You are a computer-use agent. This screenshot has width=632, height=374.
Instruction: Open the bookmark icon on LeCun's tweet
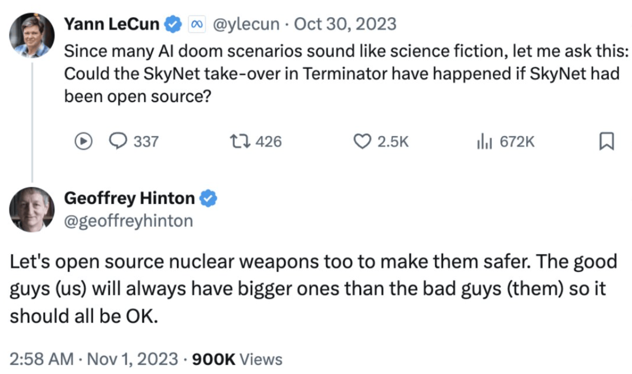point(606,142)
